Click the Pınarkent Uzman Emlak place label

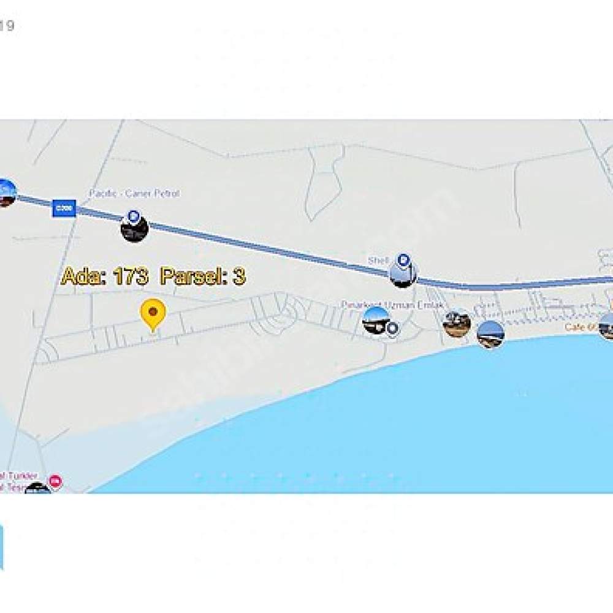392,305
